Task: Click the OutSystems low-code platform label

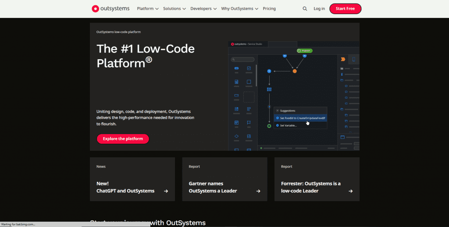Action: (118, 32)
